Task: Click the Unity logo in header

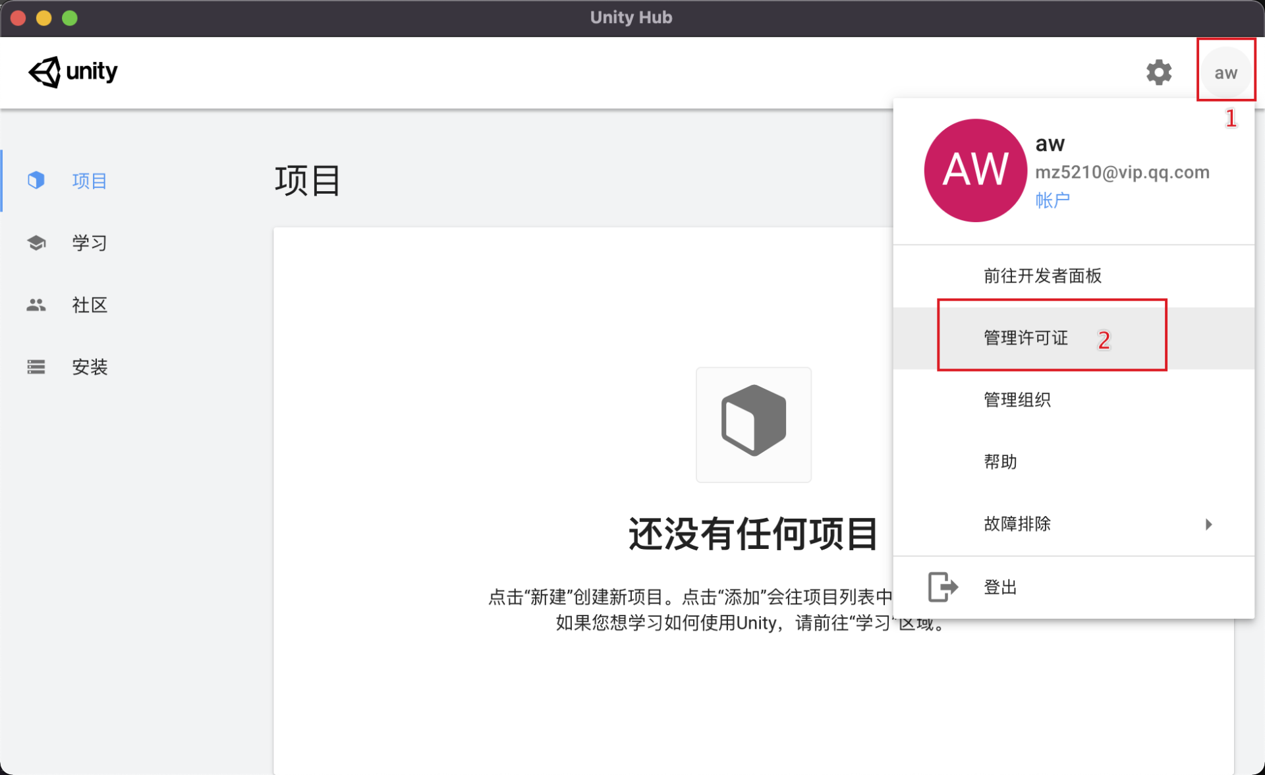Action: click(72, 71)
